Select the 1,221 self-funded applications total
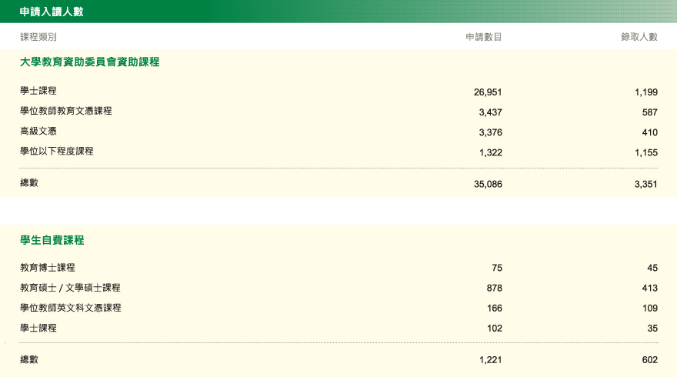 pos(490,360)
